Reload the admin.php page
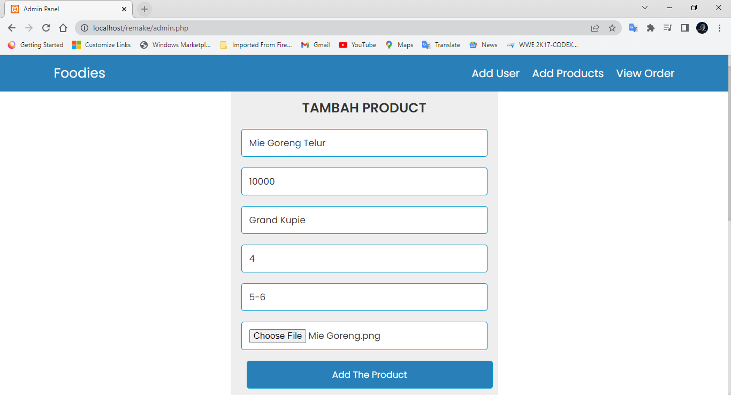 click(46, 28)
